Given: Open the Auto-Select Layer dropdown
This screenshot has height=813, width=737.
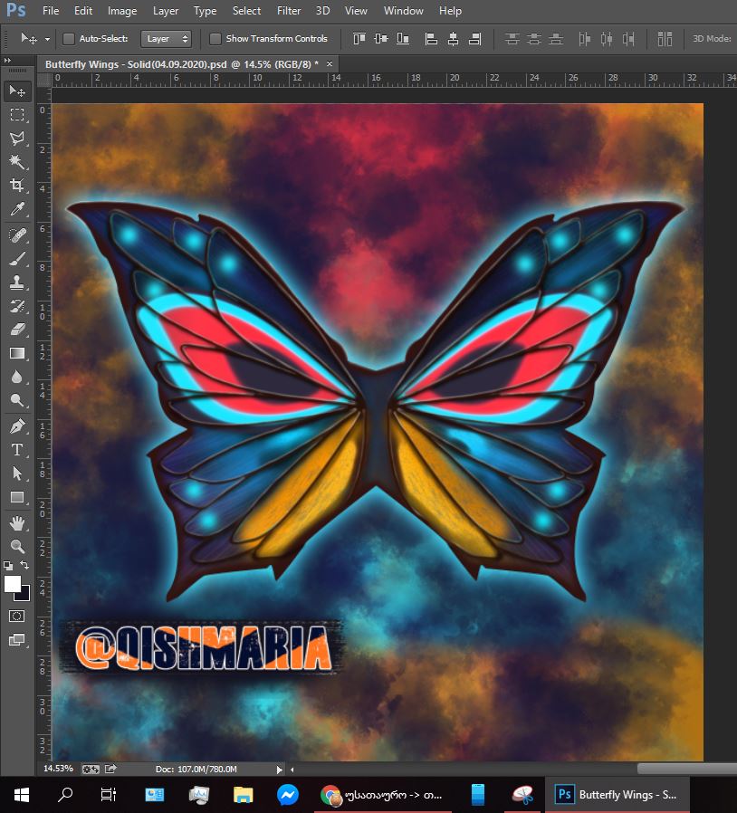Looking at the screenshot, I should click(x=167, y=39).
